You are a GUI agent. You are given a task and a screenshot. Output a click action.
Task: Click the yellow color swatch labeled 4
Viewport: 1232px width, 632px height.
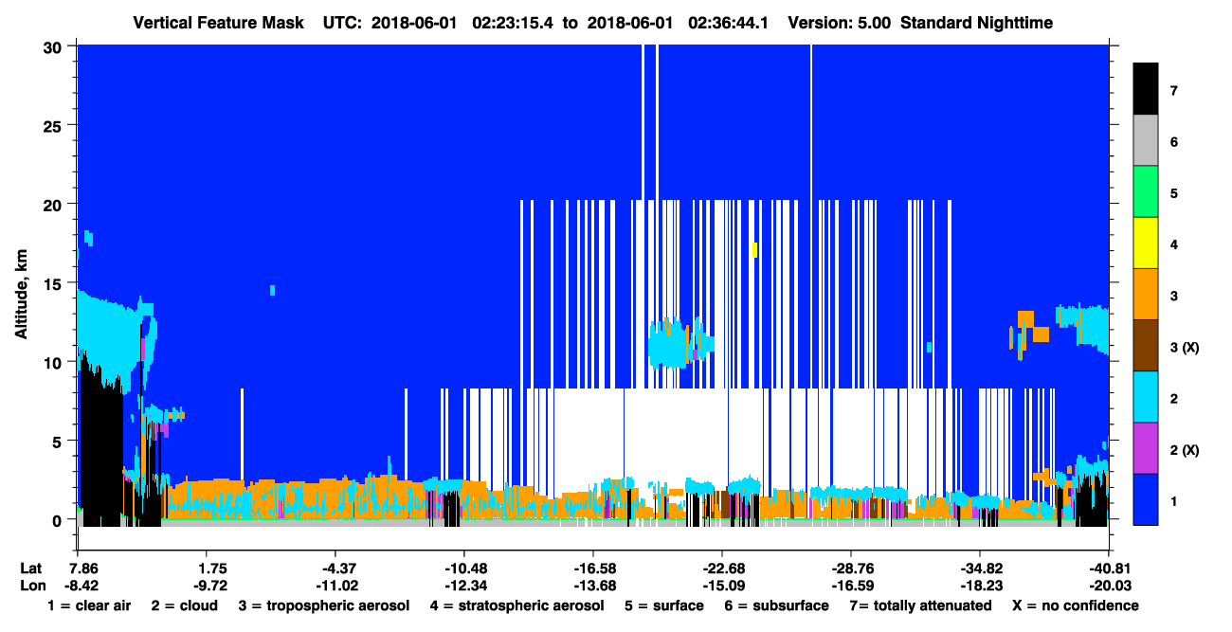(1146, 244)
